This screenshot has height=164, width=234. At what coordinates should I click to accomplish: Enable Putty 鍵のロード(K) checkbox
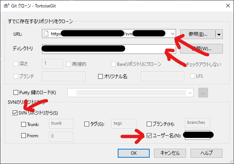(16, 93)
